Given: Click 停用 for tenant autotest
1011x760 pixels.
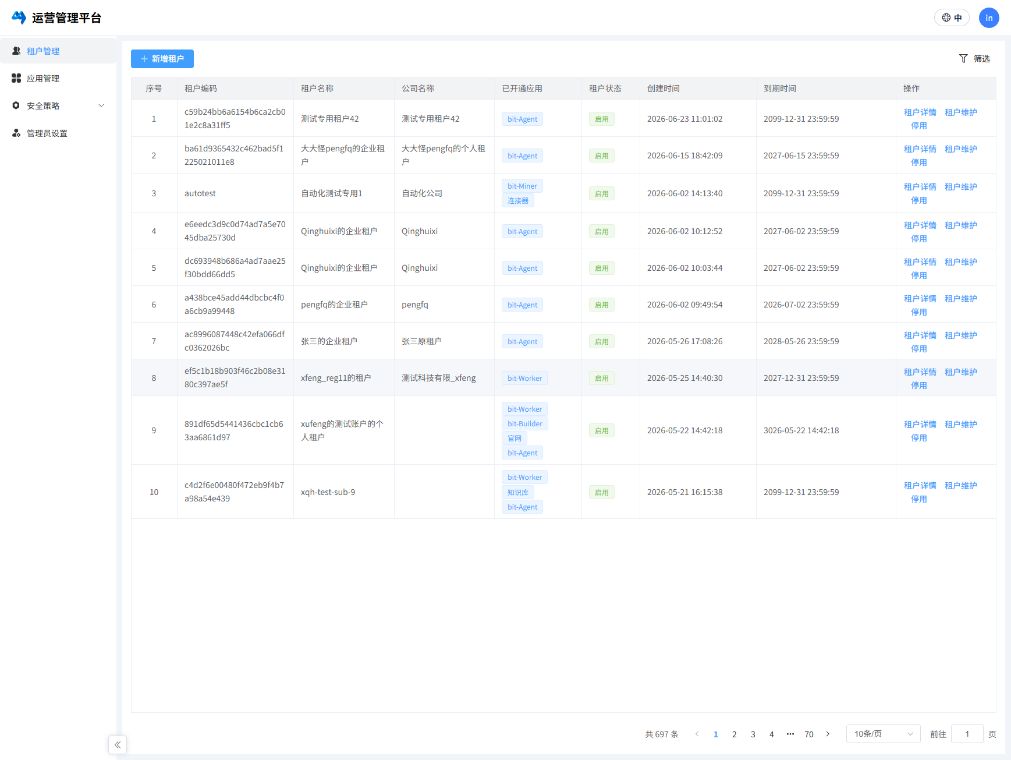Looking at the screenshot, I should (919, 200).
